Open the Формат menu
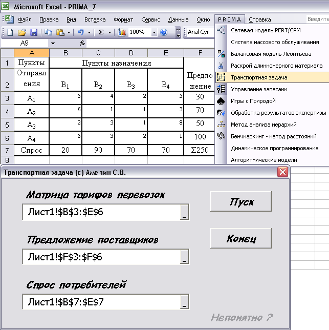Viewport: 329px width, 330px height. click(x=123, y=19)
